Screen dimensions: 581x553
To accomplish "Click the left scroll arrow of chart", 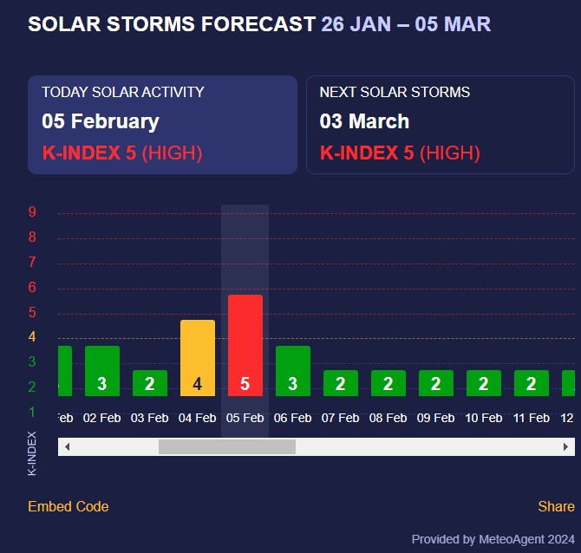I will tap(68, 446).
